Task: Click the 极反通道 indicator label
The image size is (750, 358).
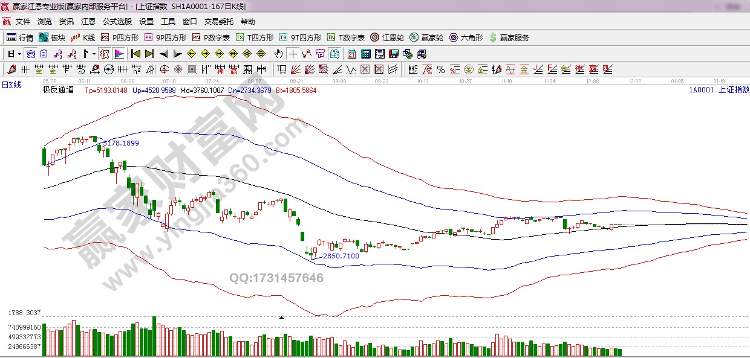Action: 58,90
